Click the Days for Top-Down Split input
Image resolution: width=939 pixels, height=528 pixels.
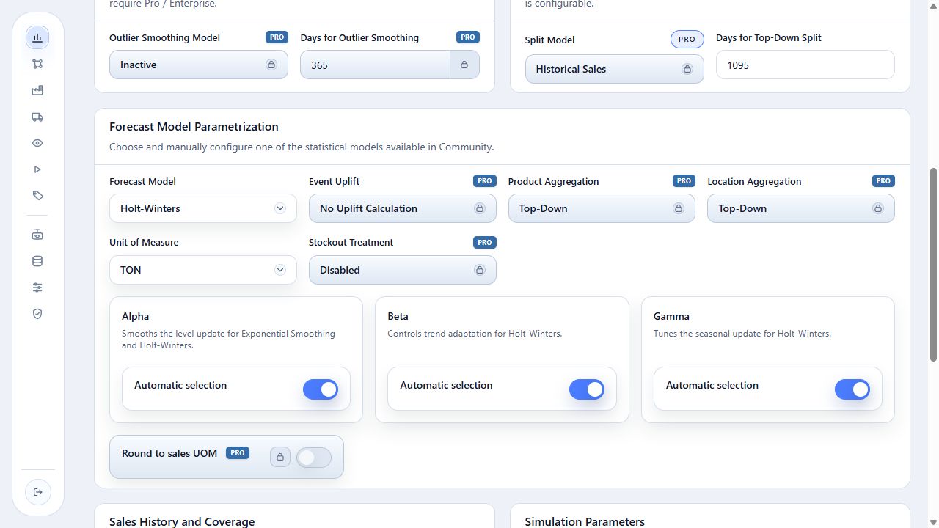[805, 65]
